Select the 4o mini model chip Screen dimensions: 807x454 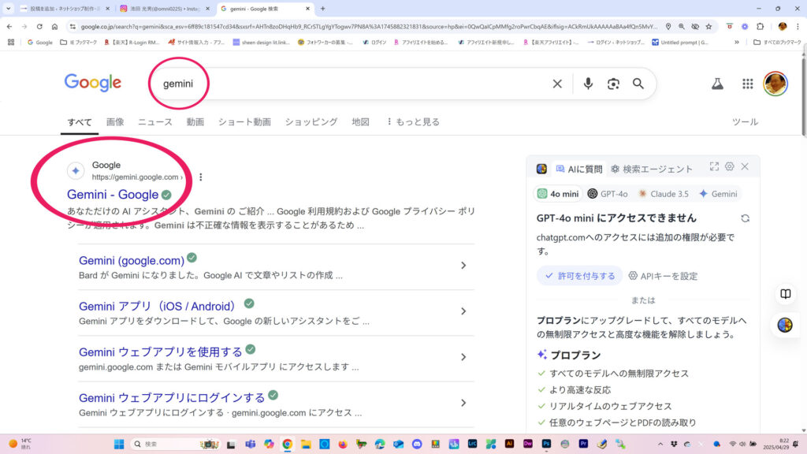[x=558, y=194]
